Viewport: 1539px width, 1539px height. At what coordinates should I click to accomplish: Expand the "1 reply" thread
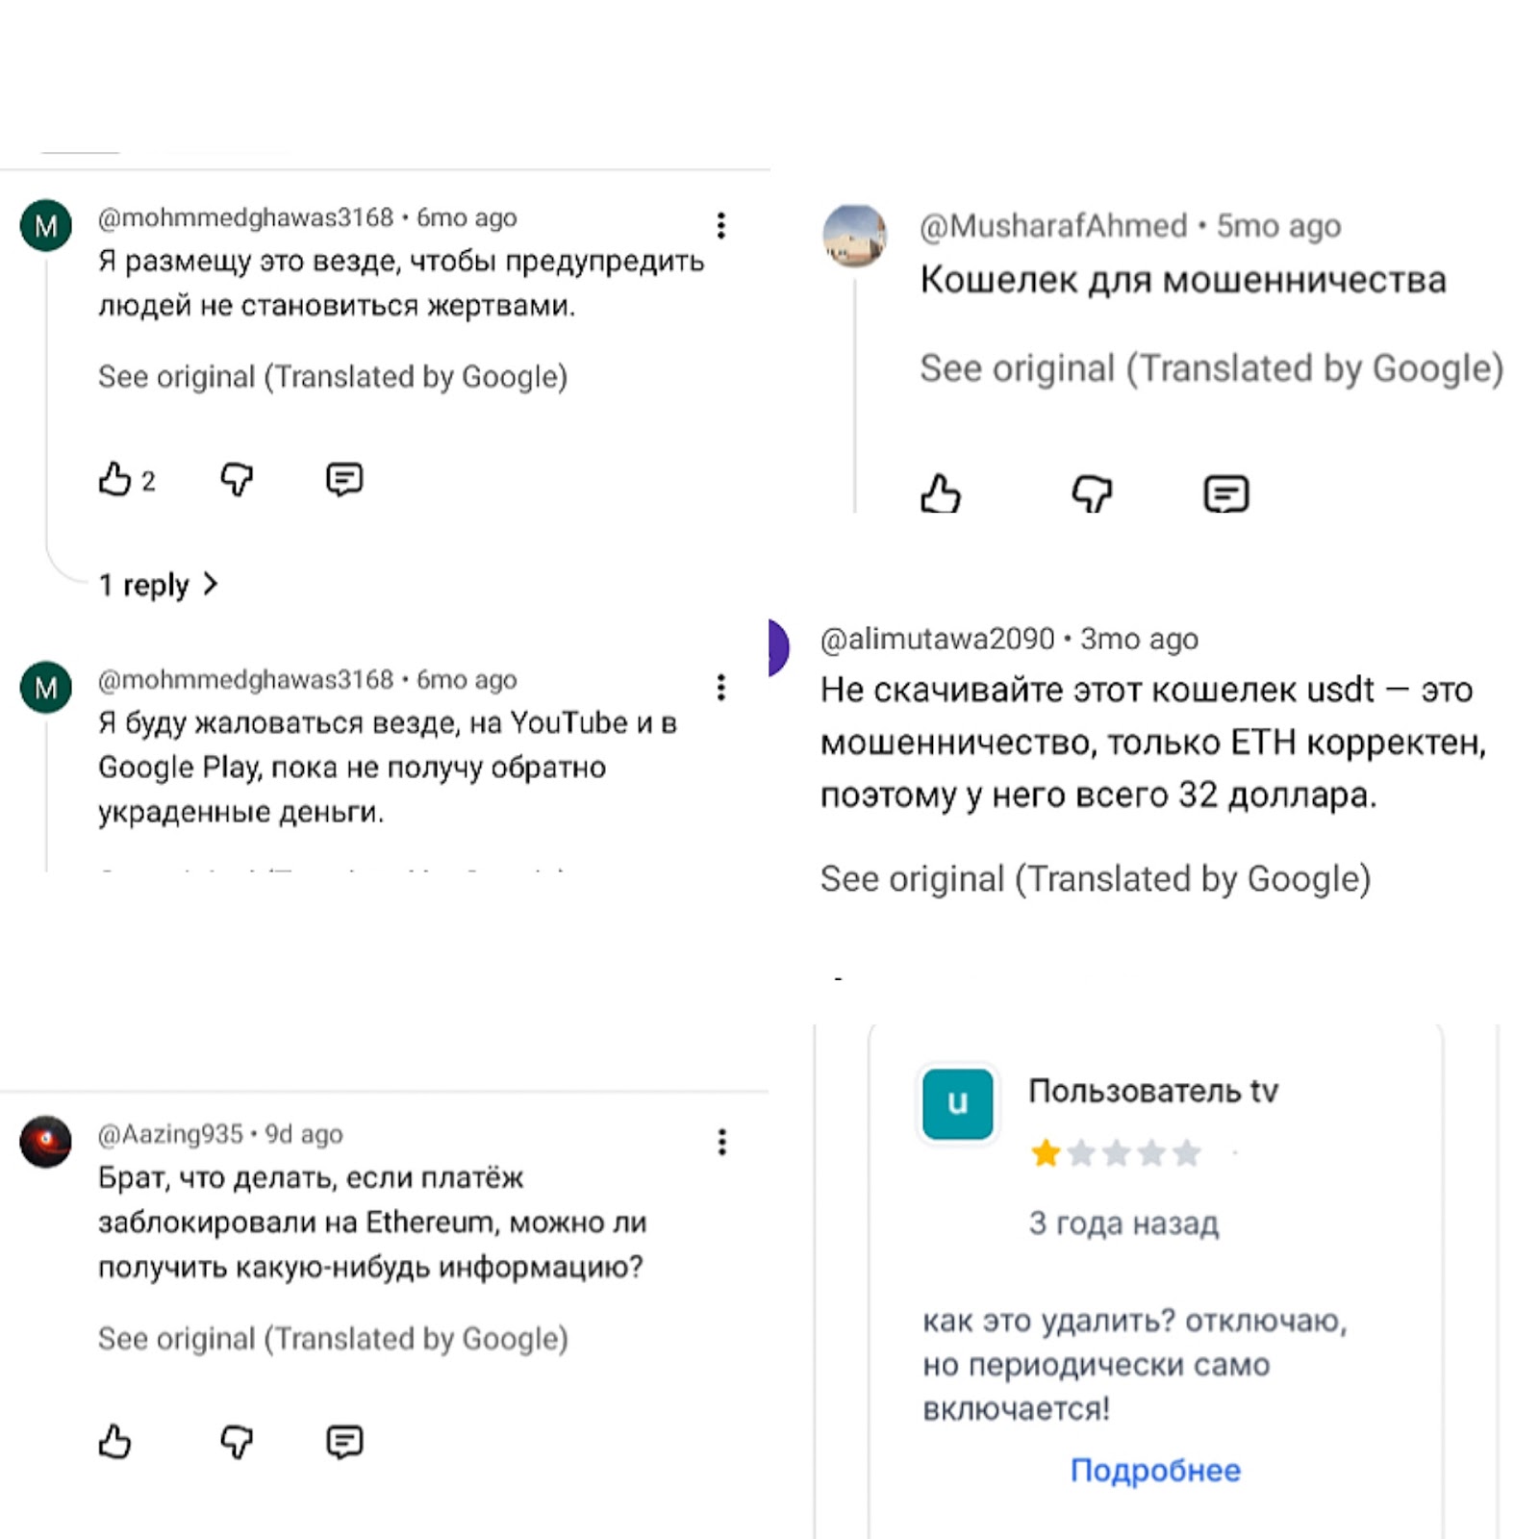pyautogui.click(x=159, y=585)
